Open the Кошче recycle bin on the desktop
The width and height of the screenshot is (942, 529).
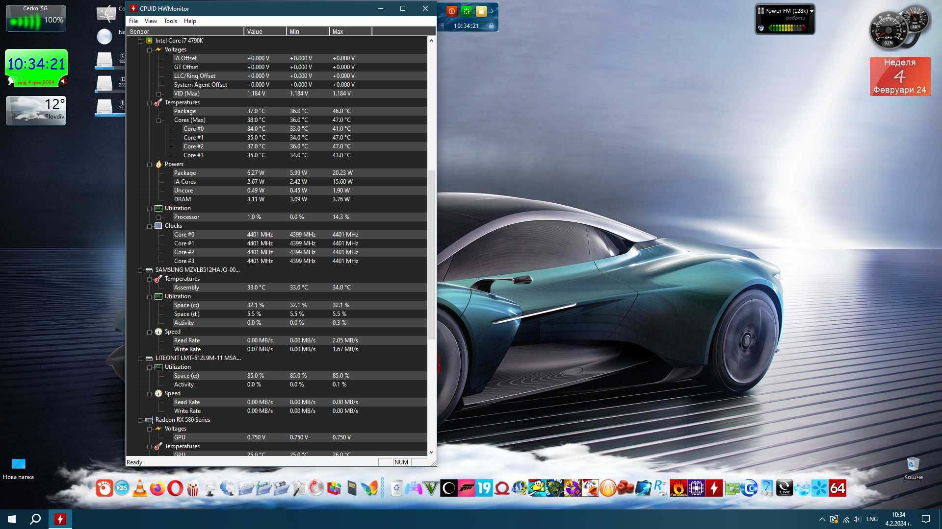click(x=913, y=468)
